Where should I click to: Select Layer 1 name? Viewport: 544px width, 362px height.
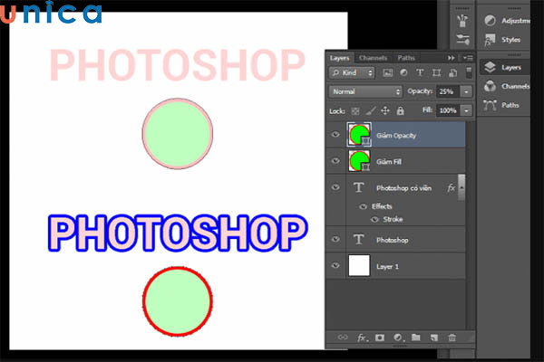coord(387,266)
